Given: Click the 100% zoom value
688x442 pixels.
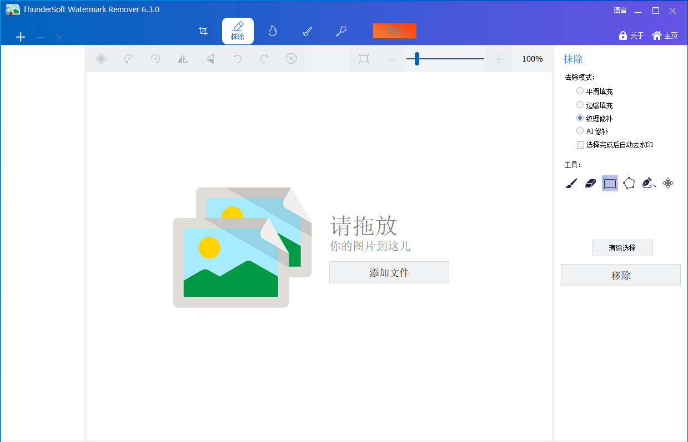Looking at the screenshot, I should click(533, 59).
